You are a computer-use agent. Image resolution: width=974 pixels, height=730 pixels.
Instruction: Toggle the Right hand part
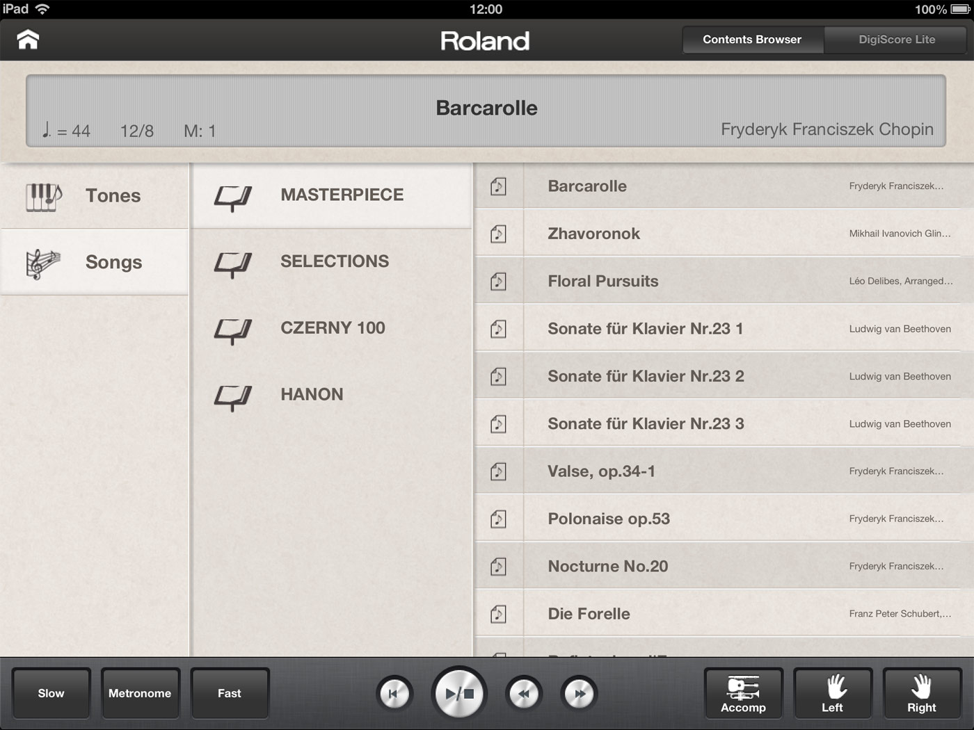coord(922,693)
